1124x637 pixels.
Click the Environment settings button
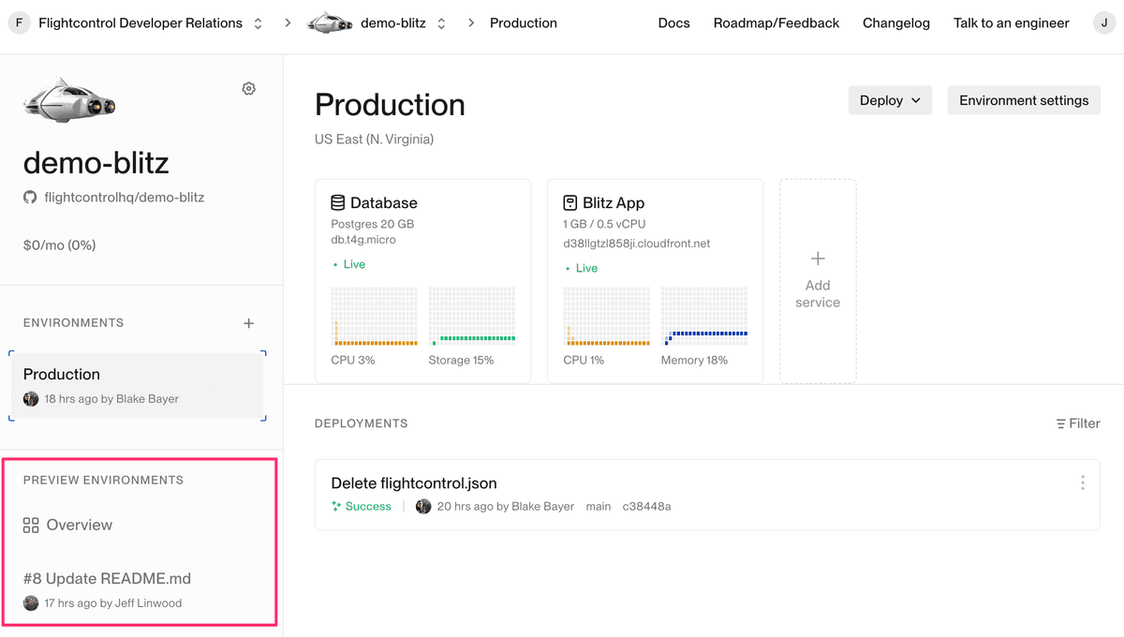coord(1024,100)
